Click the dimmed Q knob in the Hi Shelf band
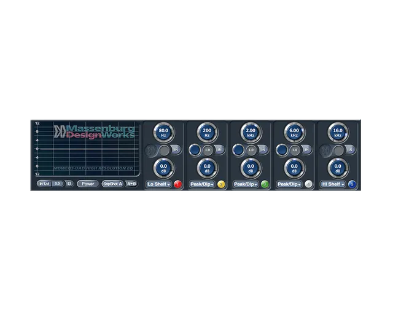Viewport: 393px width, 309px height. tap(325, 150)
